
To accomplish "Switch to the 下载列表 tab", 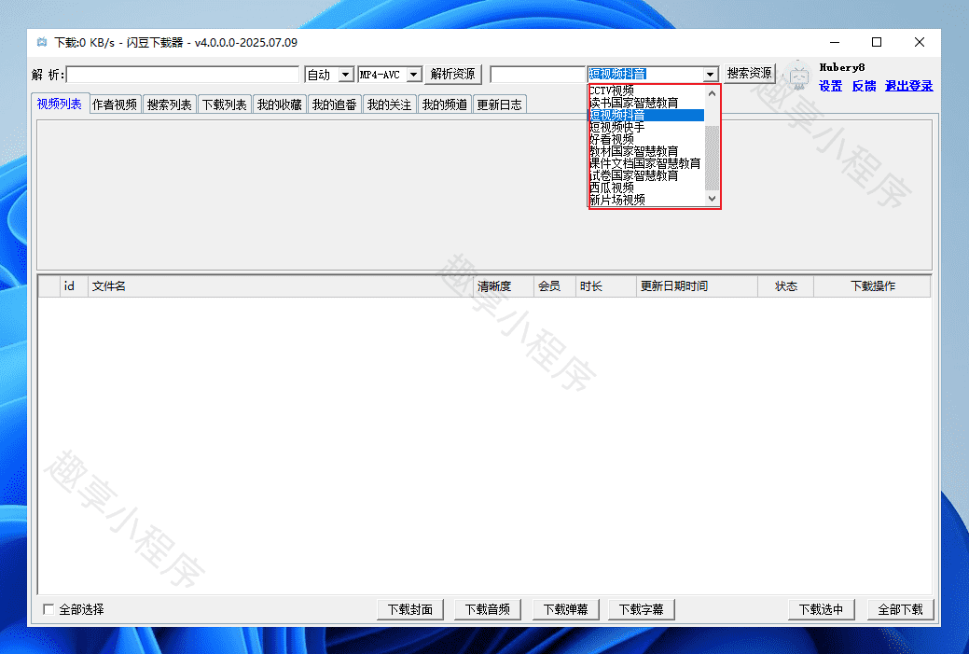I will click(x=225, y=104).
